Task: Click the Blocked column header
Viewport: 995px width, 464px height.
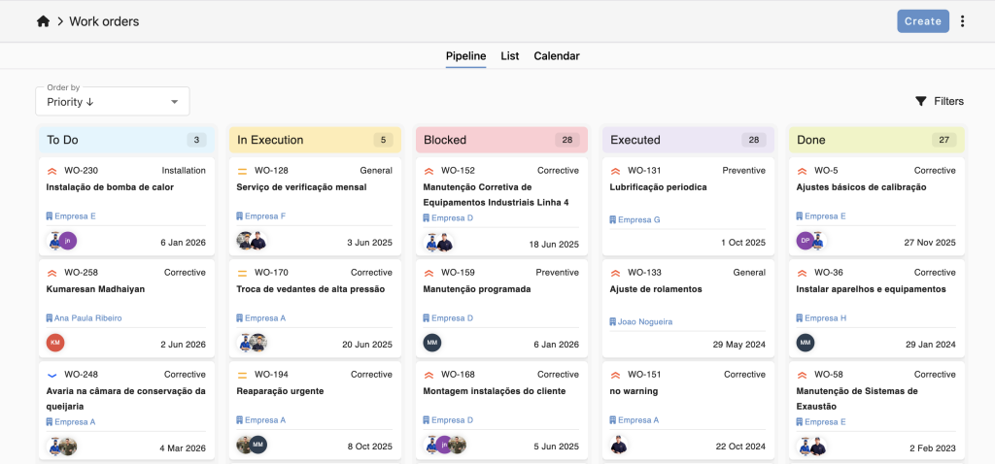Action: (501, 140)
